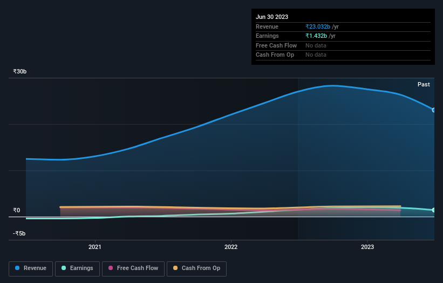Click the ₹30b y-axis label

pyautogui.click(x=20, y=71)
